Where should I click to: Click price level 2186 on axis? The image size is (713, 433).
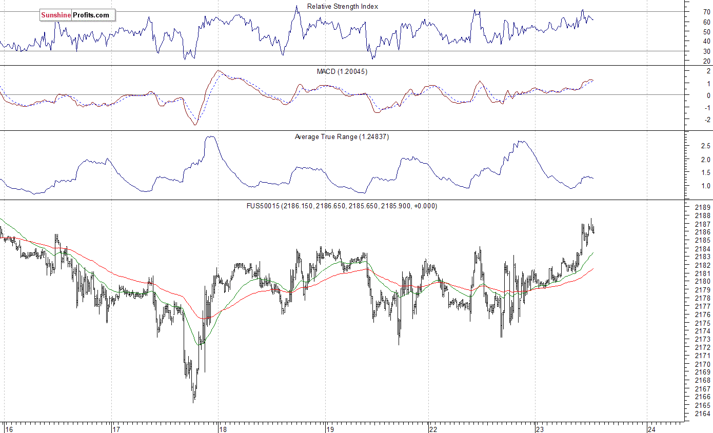[702, 232]
